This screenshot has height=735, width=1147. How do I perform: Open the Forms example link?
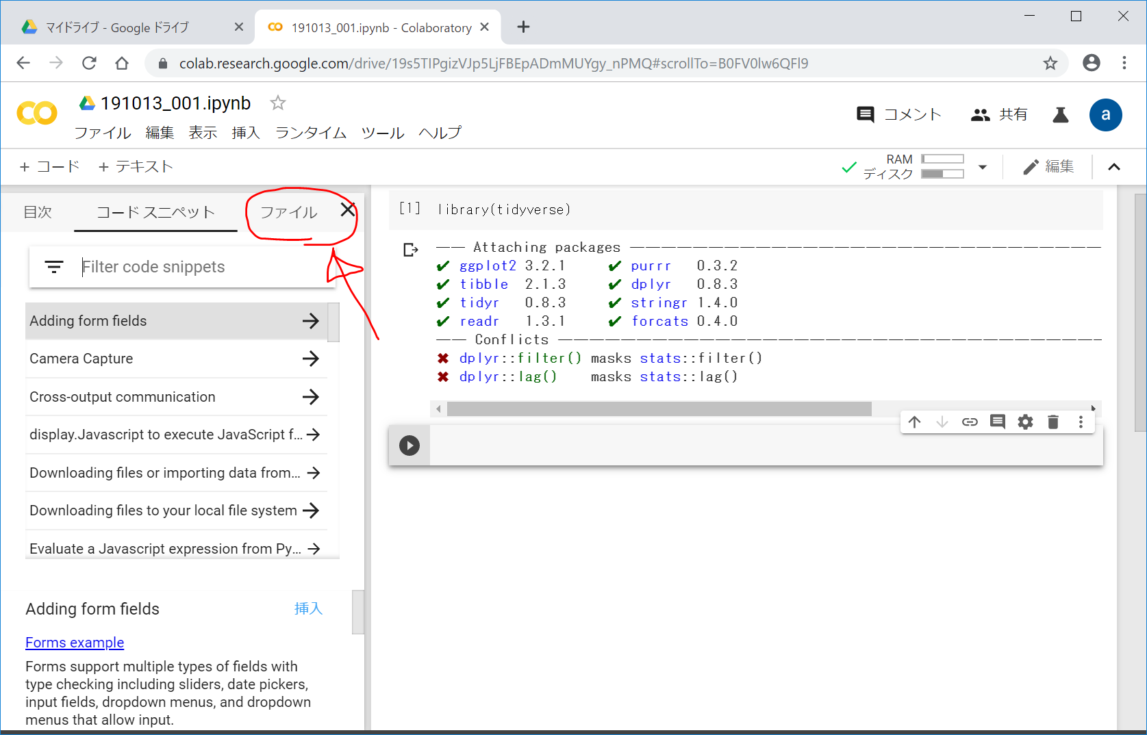[75, 643]
